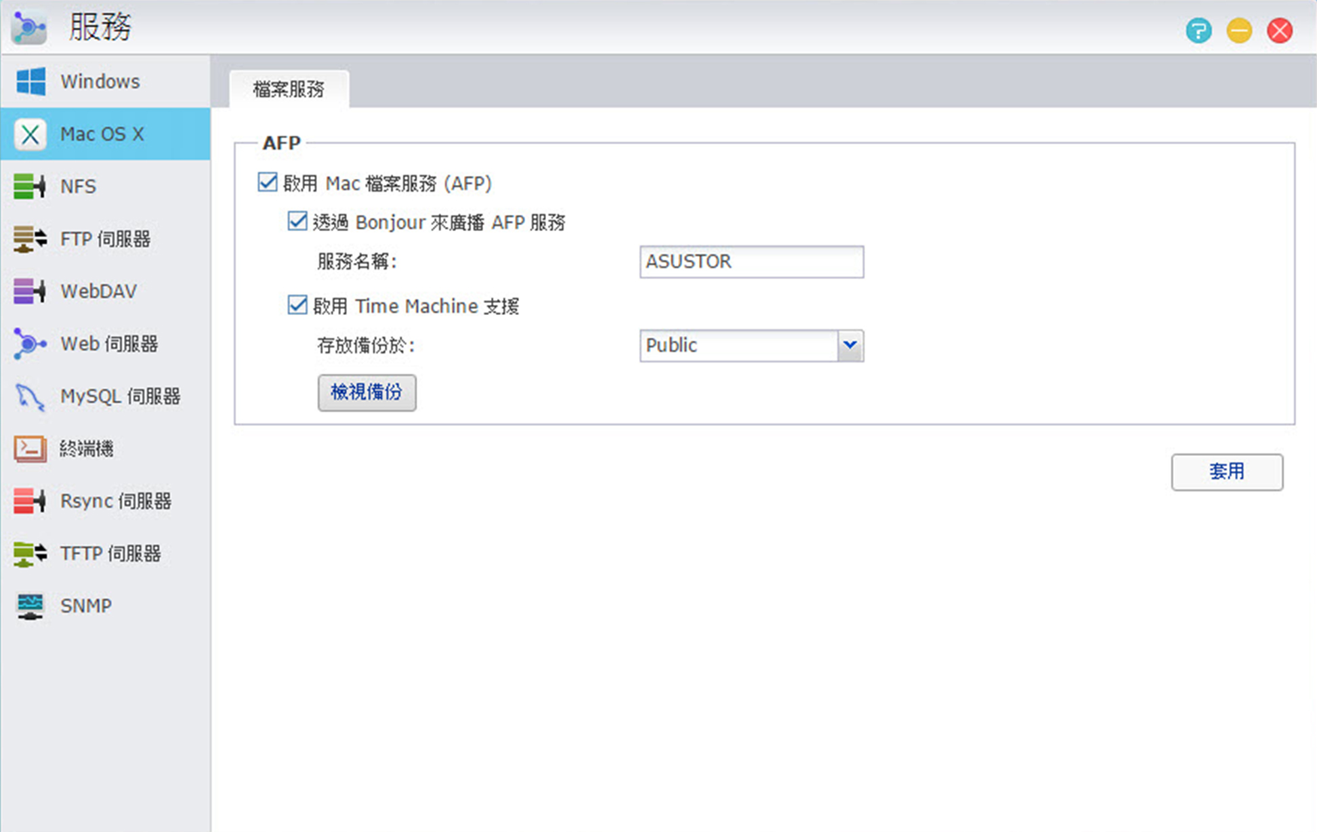Toggle 啟用 Time Machine 支援 checkbox

(298, 305)
